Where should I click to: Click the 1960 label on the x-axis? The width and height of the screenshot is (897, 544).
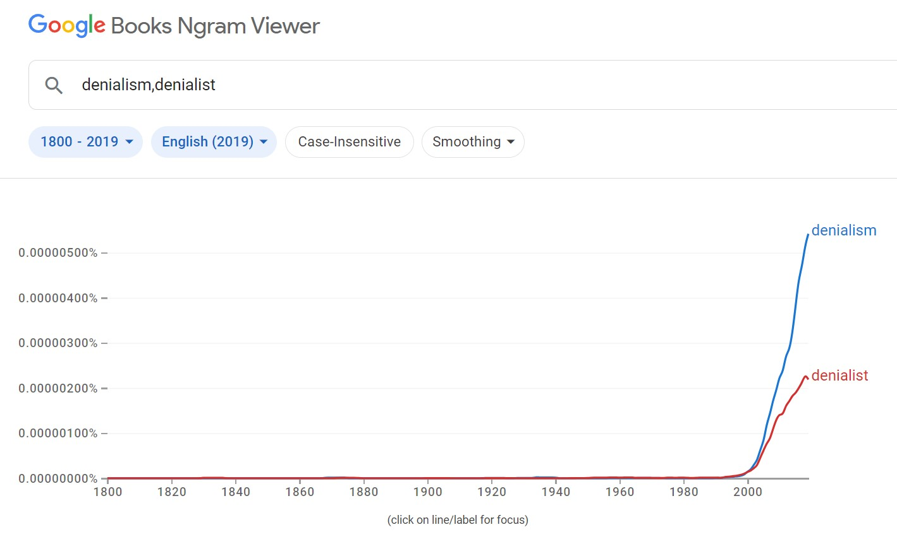(619, 492)
